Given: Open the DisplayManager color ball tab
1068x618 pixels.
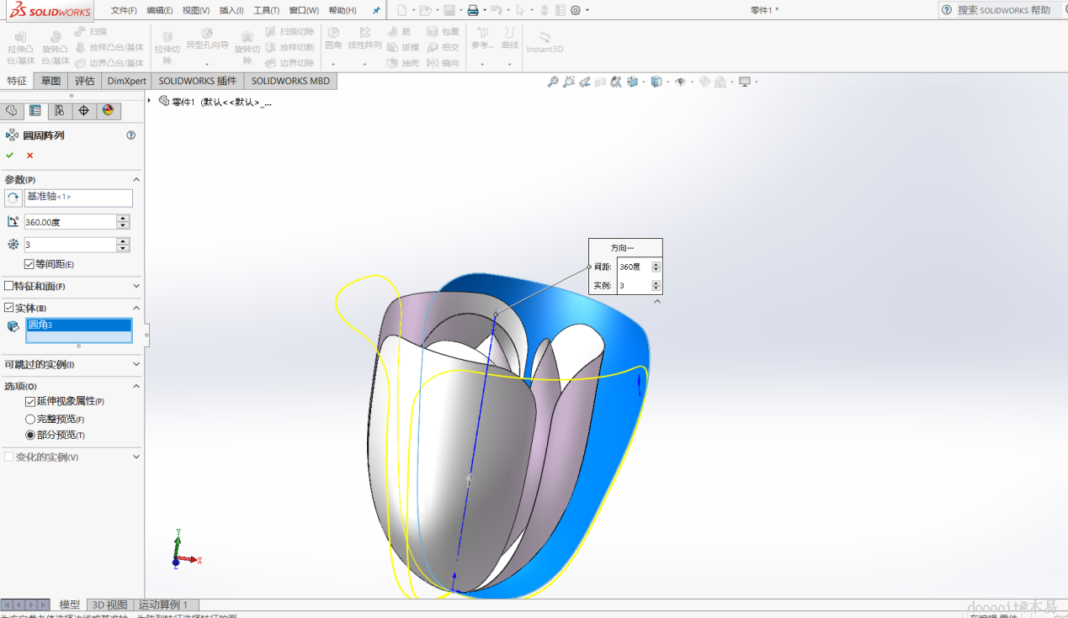Looking at the screenshot, I should pyautogui.click(x=108, y=111).
